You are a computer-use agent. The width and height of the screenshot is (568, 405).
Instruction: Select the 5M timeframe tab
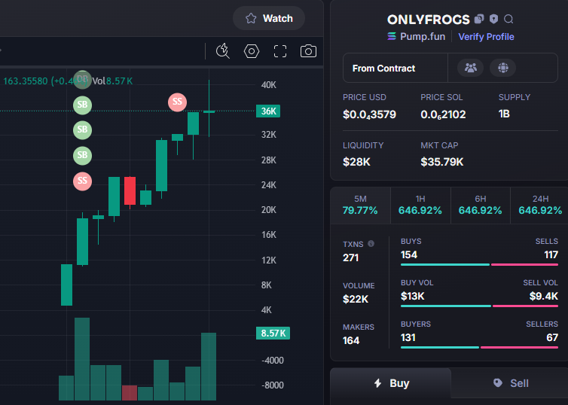click(360, 206)
